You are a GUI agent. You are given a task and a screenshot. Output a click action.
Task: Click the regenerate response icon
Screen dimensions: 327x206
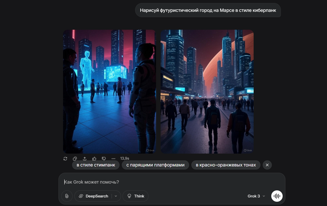[x=65, y=158]
